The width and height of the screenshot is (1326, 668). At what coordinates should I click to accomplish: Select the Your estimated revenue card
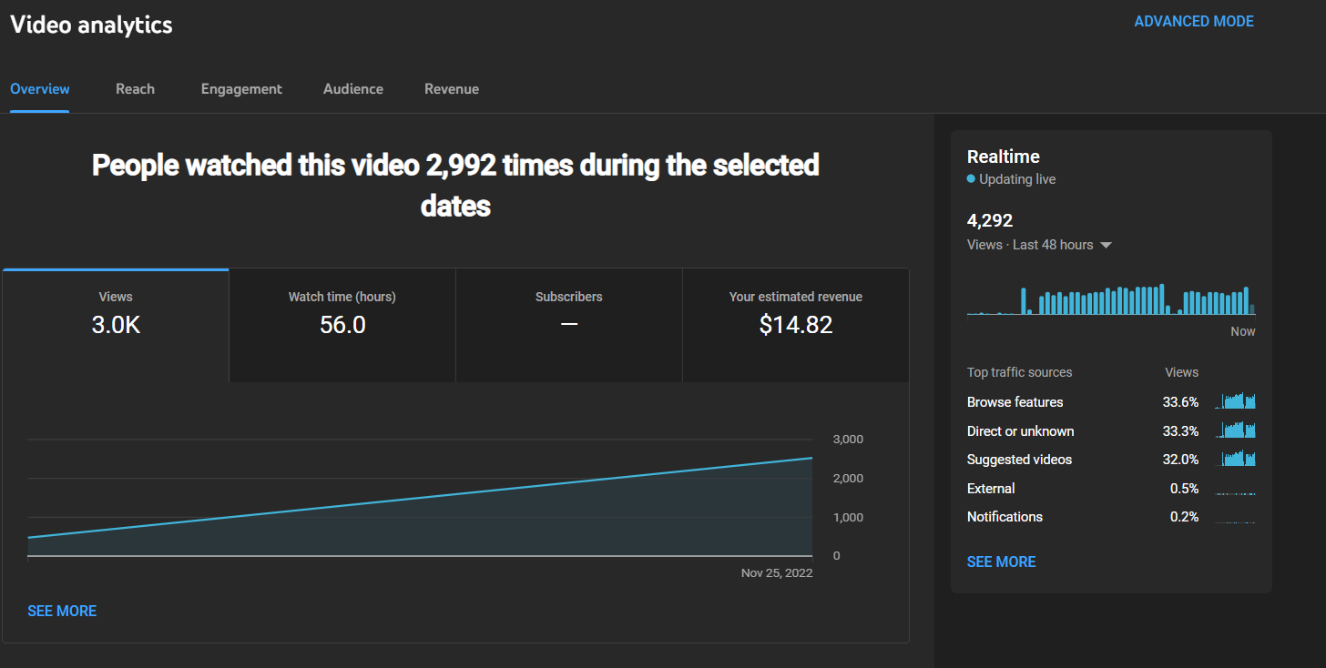point(796,326)
